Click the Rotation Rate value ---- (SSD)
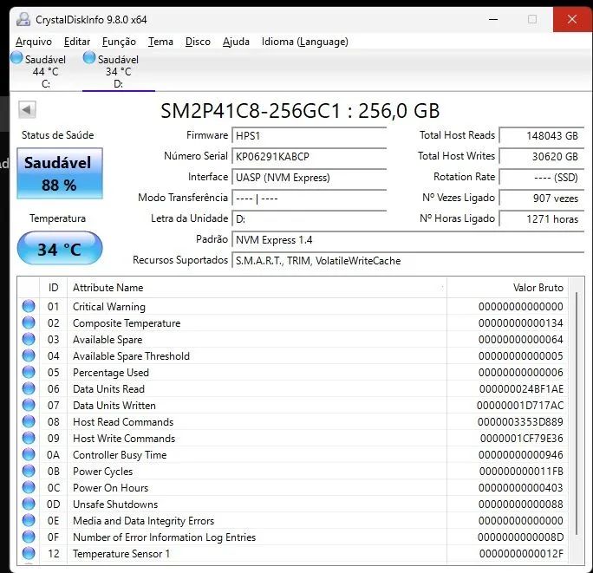 tap(542, 178)
